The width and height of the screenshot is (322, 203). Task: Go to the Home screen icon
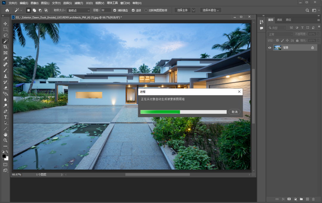[x=7, y=10]
